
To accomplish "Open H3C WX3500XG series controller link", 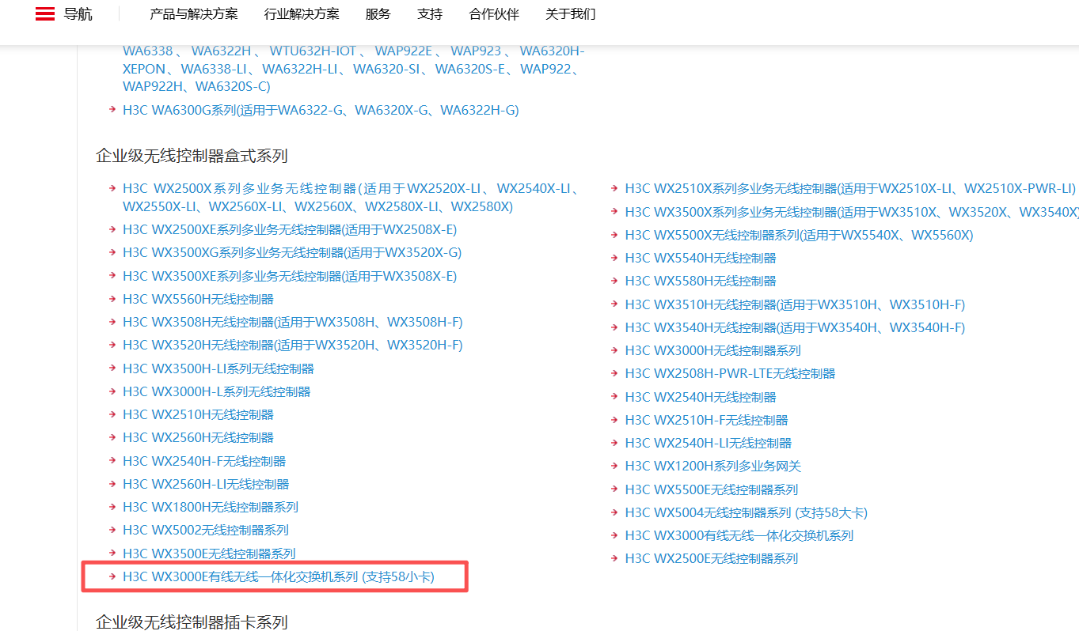I will coord(291,252).
